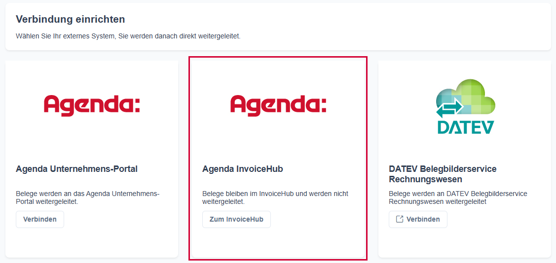Select the Agenda InvoiceHub title
The height and width of the screenshot is (263, 556).
pyautogui.click(x=242, y=169)
